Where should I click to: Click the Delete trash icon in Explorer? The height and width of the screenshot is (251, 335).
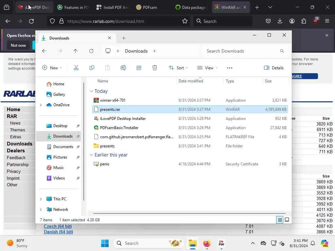[155, 68]
